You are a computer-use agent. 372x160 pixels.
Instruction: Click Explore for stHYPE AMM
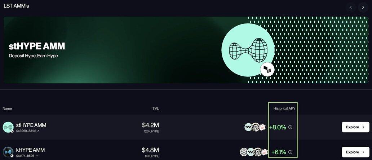click(x=355, y=127)
